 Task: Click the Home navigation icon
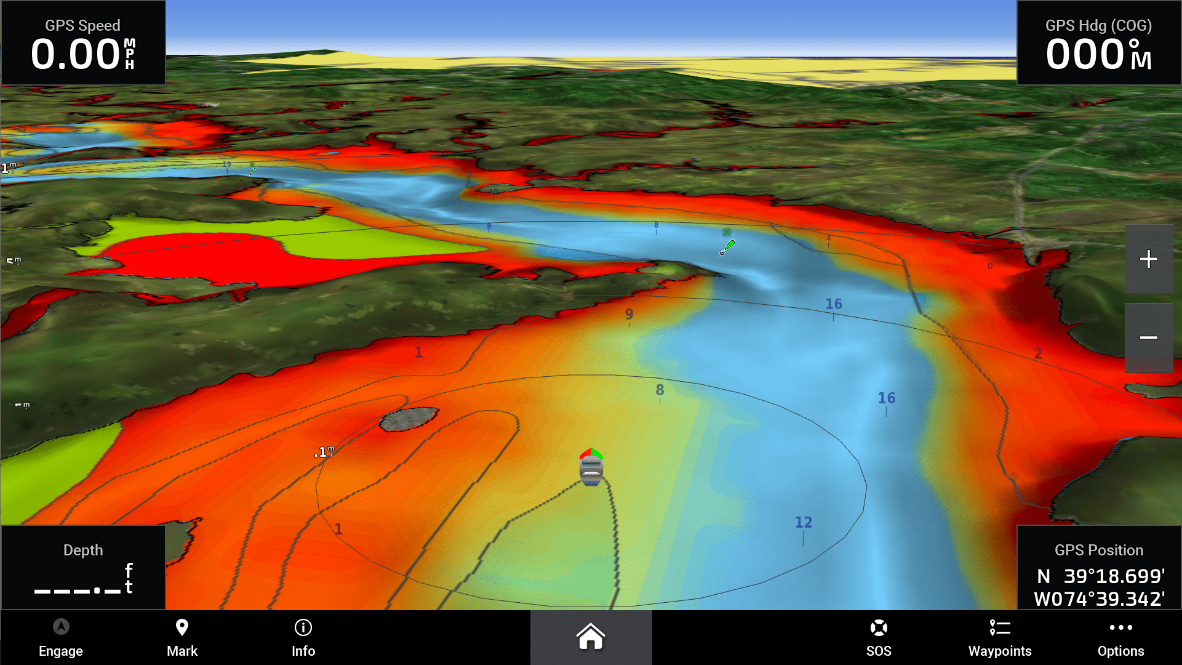(x=591, y=638)
